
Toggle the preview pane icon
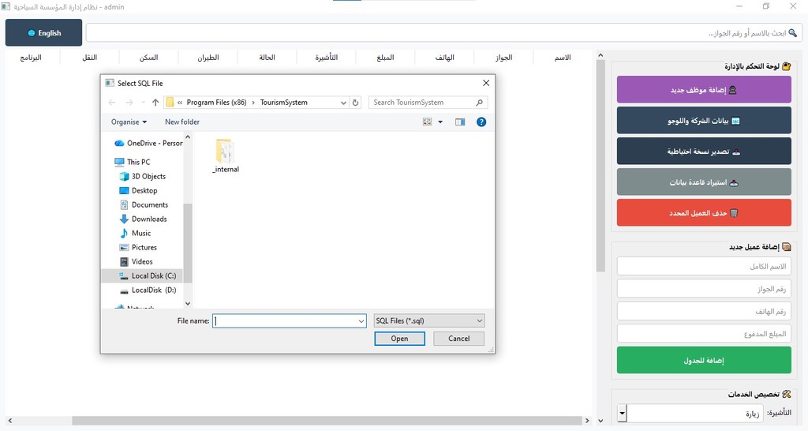point(460,122)
